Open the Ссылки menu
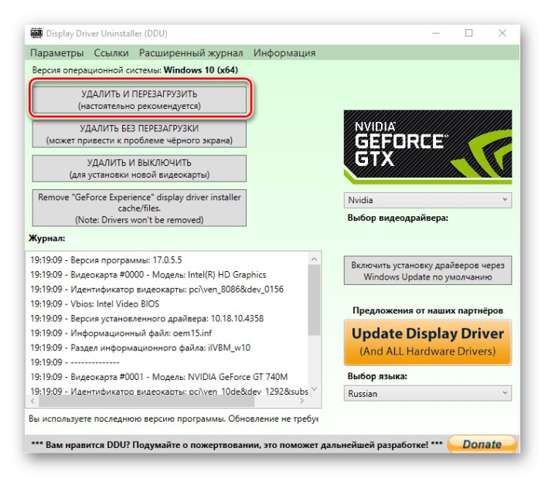The image size is (545, 478). 111,53
